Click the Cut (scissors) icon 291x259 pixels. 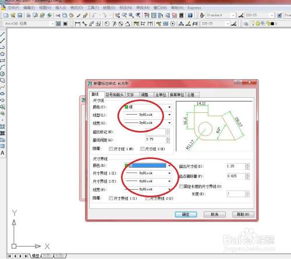click(58, 15)
